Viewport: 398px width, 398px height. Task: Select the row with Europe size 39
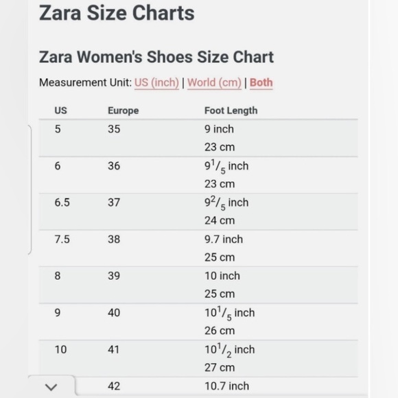[198, 285]
